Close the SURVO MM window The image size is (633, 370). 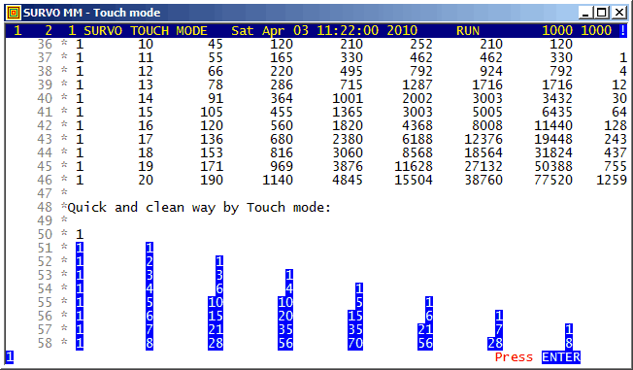click(x=618, y=13)
